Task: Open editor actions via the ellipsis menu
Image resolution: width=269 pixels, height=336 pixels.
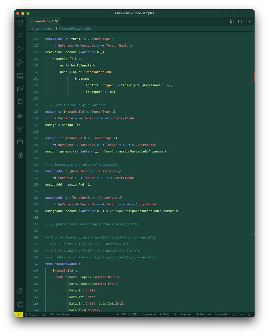Action: click(248, 21)
